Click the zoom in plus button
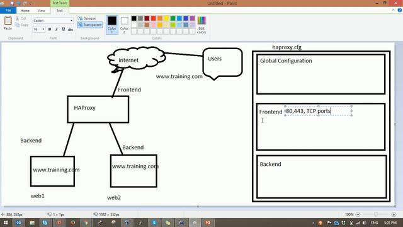 click(394, 214)
